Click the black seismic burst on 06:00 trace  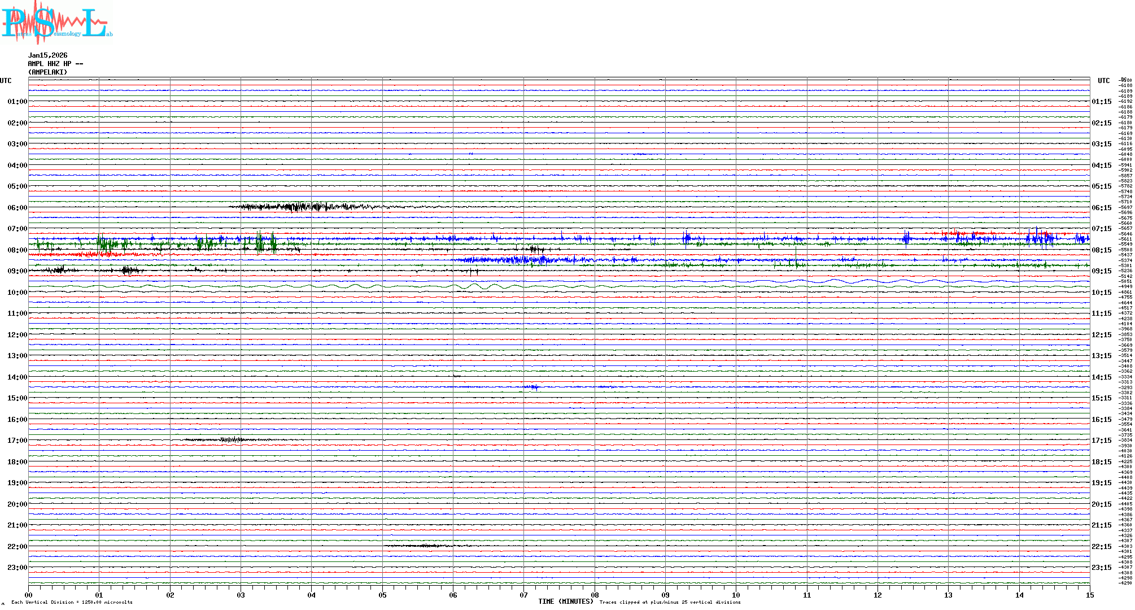click(x=299, y=207)
